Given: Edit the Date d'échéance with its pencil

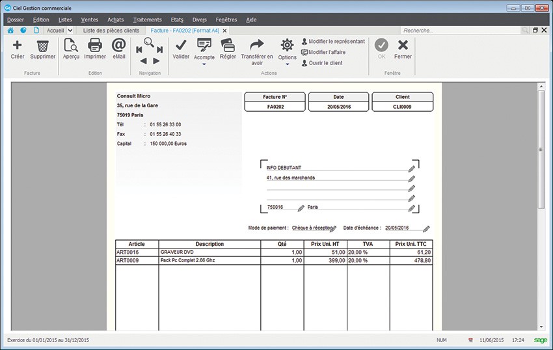Looking at the screenshot, I should click(426, 228).
